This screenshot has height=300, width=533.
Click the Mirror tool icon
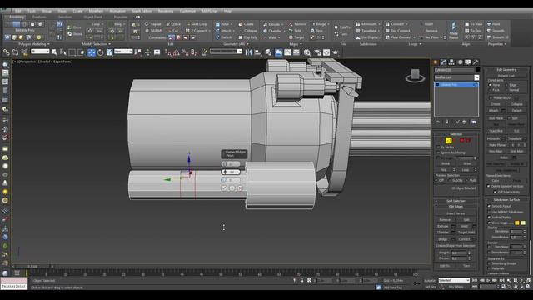[x=248, y=52]
